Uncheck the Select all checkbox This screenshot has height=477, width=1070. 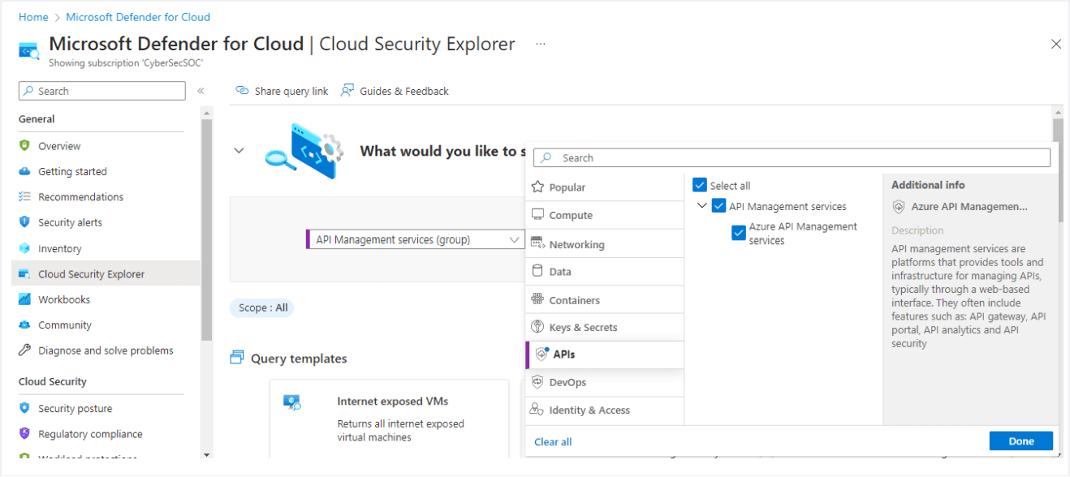[699, 184]
